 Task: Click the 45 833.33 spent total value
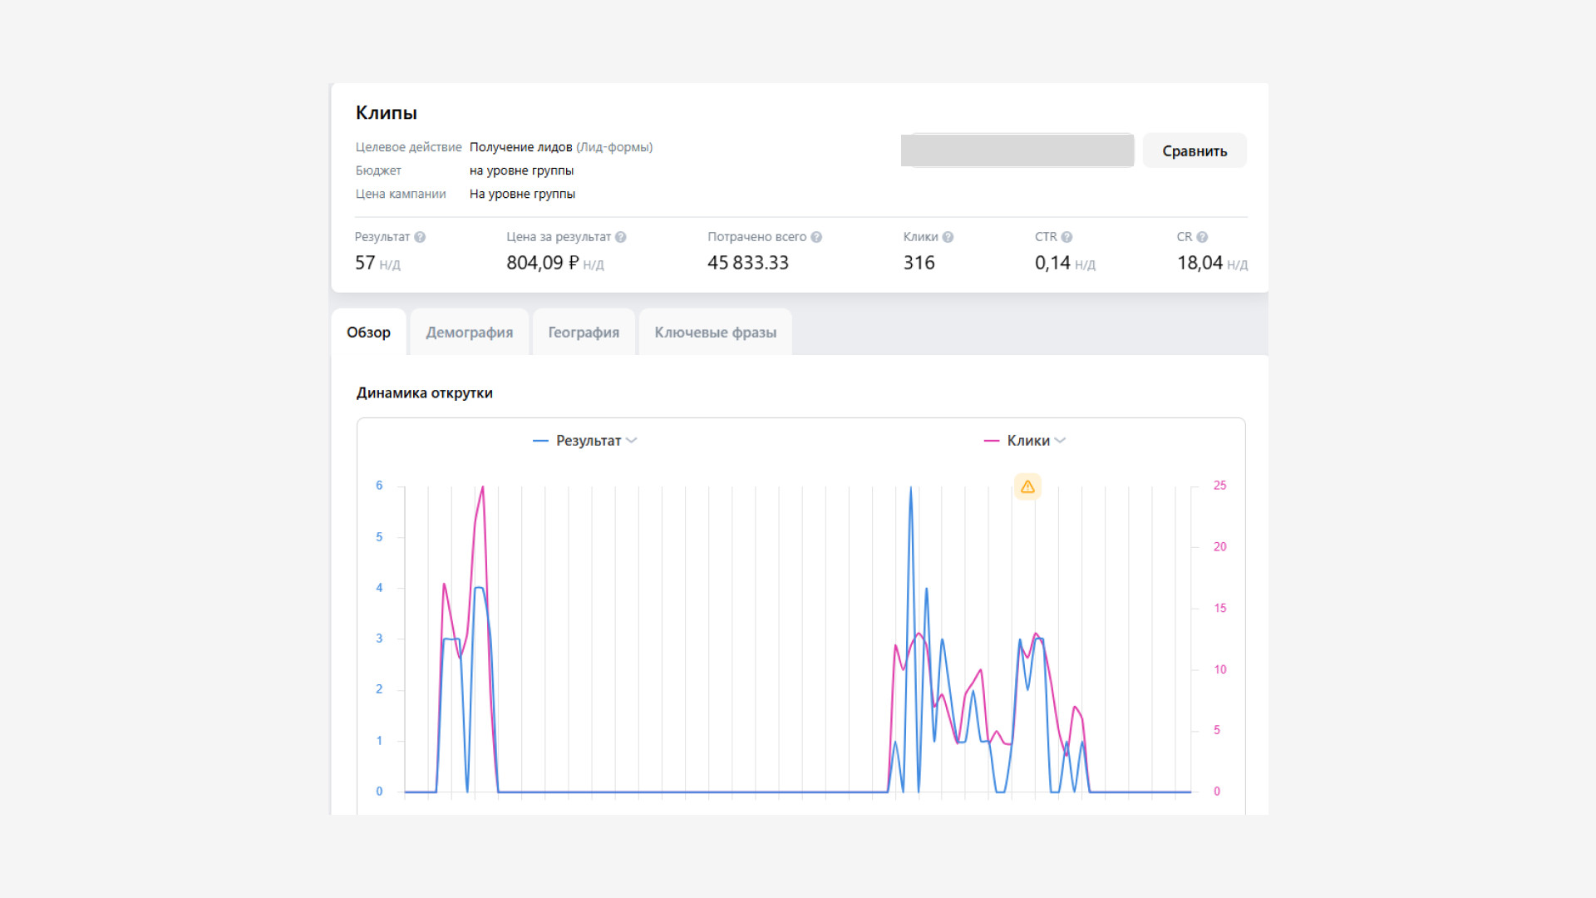pyautogui.click(x=747, y=263)
